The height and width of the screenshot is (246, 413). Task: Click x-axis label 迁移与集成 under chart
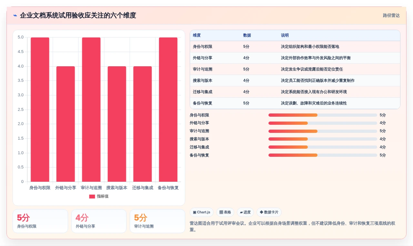[x=143, y=188]
